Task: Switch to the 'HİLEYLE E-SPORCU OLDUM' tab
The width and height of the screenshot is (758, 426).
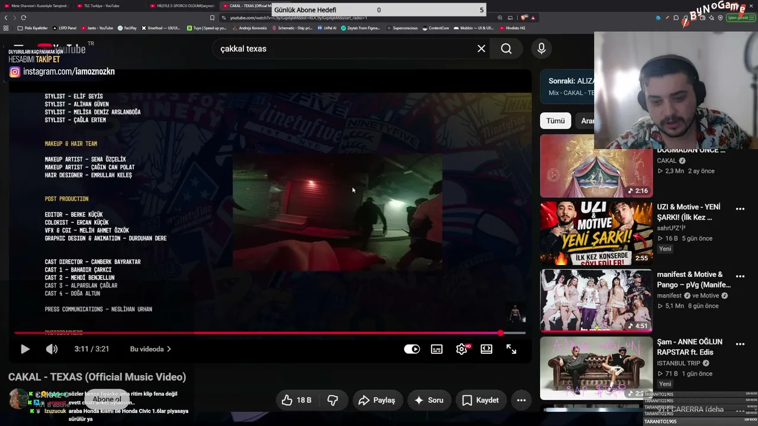Action: [x=182, y=6]
